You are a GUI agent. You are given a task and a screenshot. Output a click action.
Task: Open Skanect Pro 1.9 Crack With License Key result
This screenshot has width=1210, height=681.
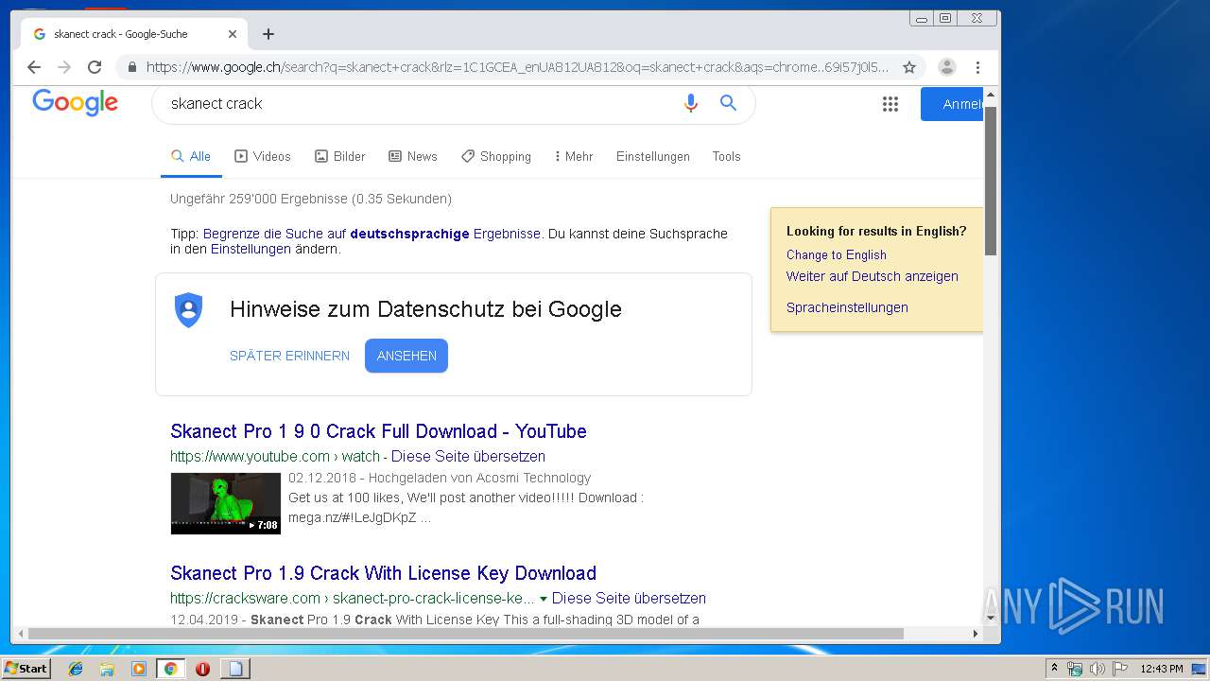[x=383, y=573]
